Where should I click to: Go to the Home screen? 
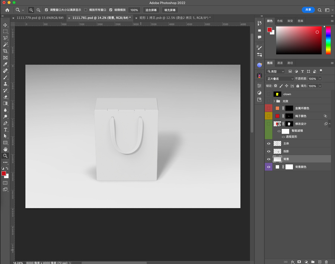click(x=7, y=10)
